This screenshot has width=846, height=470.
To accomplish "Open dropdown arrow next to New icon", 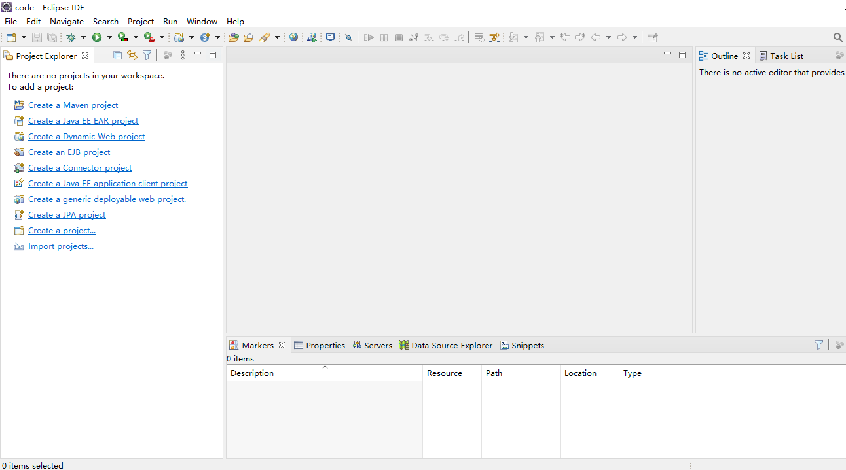I will coord(24,37).
